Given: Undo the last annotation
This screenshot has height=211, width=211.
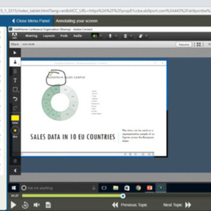Looking at the screenshot, I should point(15,99).
